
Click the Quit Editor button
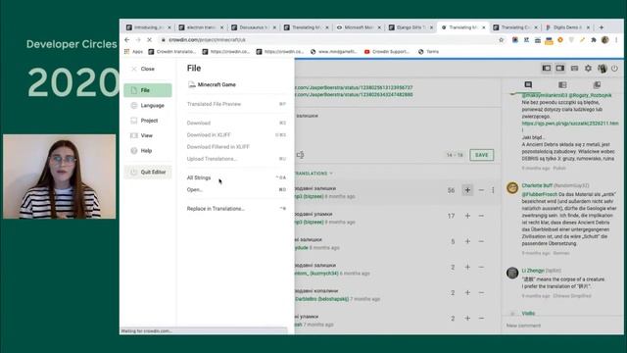coord(148,173)
